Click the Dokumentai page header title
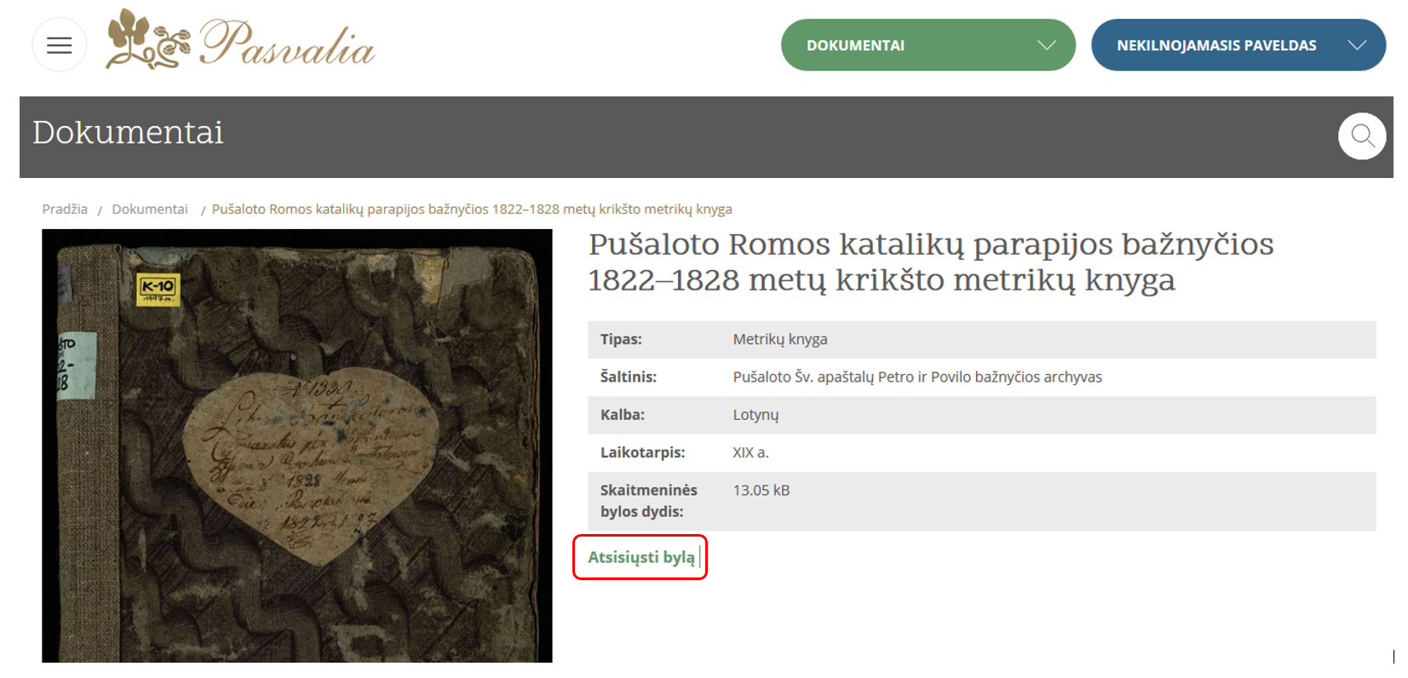Image resolution: width=1408 pixels, height=678 pixels. click(128, 133)
